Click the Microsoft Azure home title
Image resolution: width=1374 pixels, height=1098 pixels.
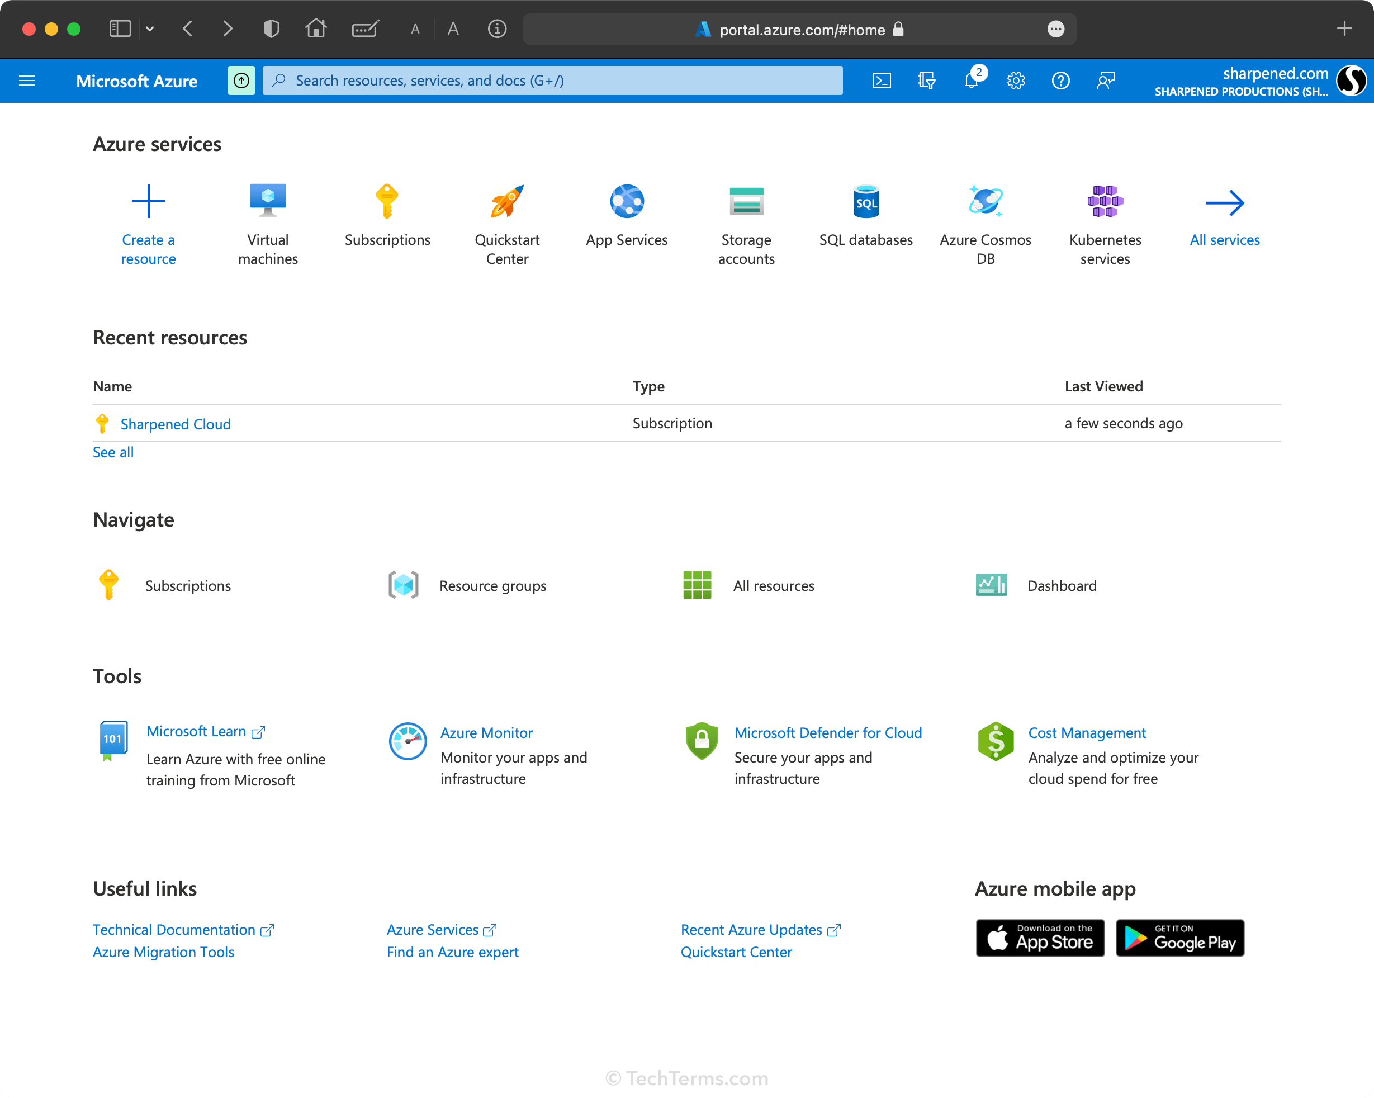[x=136, y=81]
